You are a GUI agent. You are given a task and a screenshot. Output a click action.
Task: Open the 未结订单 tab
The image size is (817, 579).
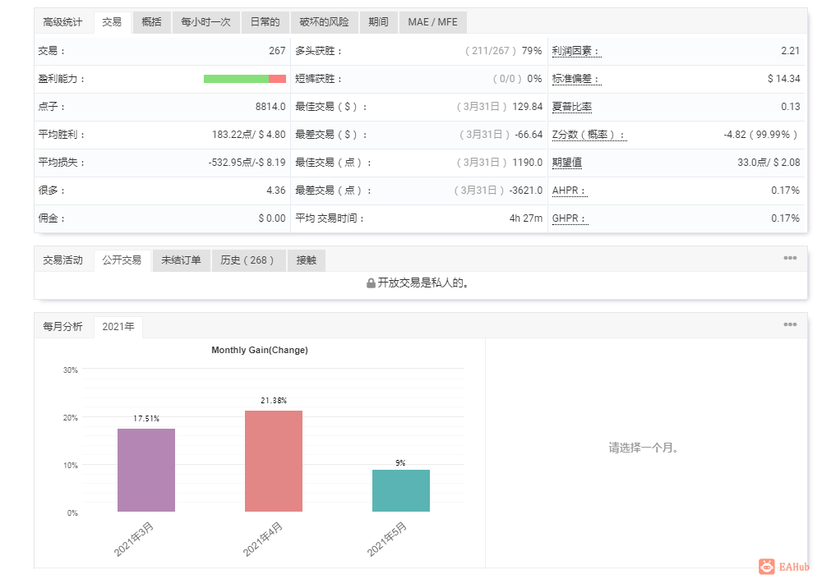point(181,260)
